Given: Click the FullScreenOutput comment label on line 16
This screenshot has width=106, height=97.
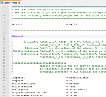Looking at the screenshot, I should pyautogui.click(x=26, y=51).
